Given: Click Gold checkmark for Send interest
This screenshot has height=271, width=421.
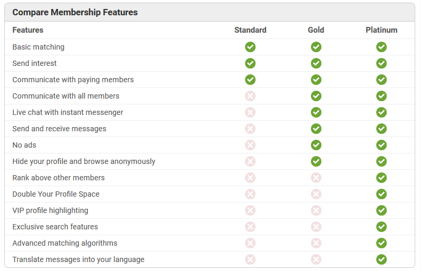Looking at the screenshot, I should [x=316, y=63].
